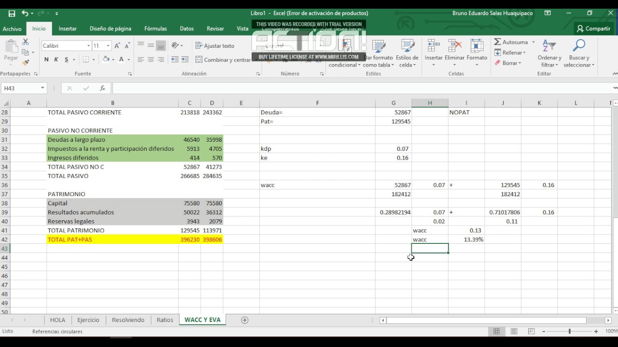Image resolution: width=618 pixels, height=347 pixels.
Task: Toggle bold (N) formatting
Action: [x=46, y=59]
